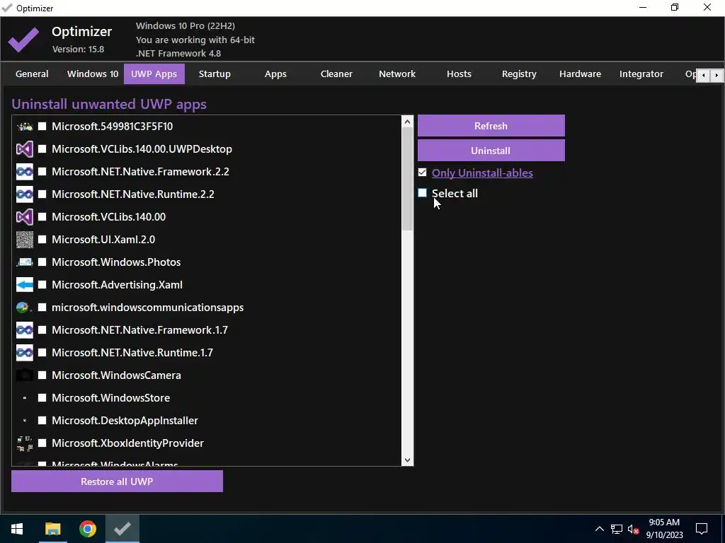The image size is (725, 543).
Task: Click the Refresh button
Action: (x=491, y=126)
